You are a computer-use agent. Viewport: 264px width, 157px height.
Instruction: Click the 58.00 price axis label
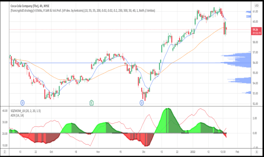255,42
